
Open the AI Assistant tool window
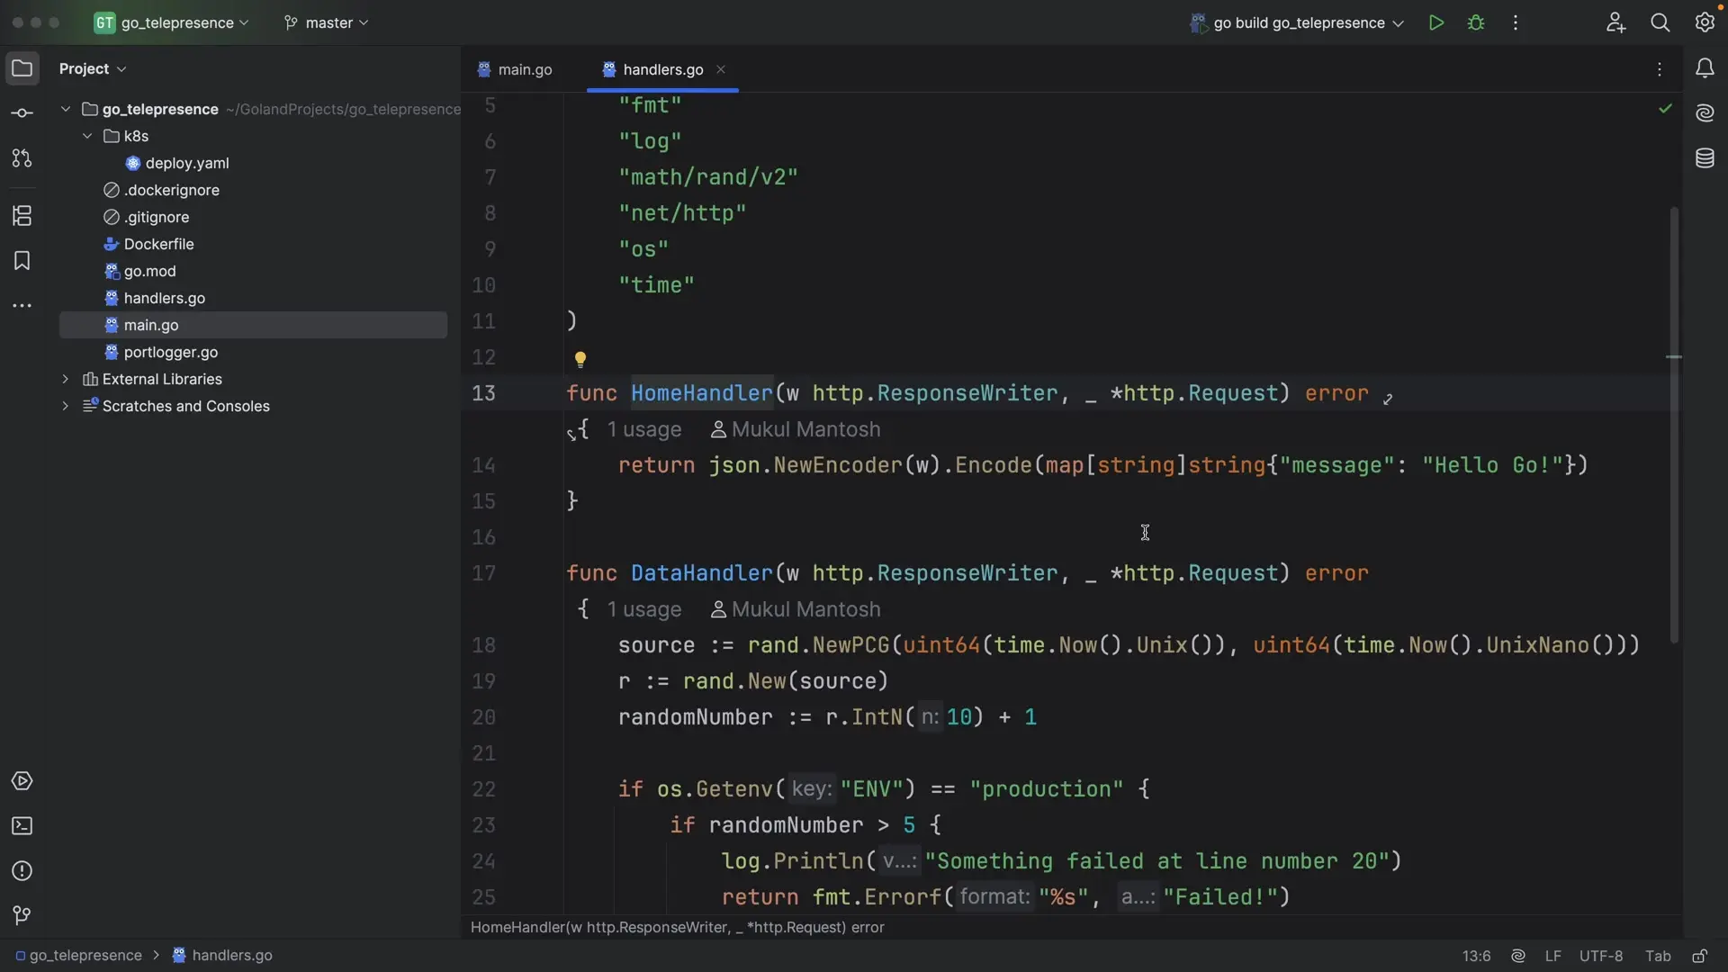(1705, 113)
